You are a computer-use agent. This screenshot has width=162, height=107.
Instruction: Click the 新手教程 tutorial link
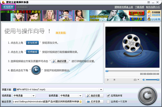click(x=61, y=33)
